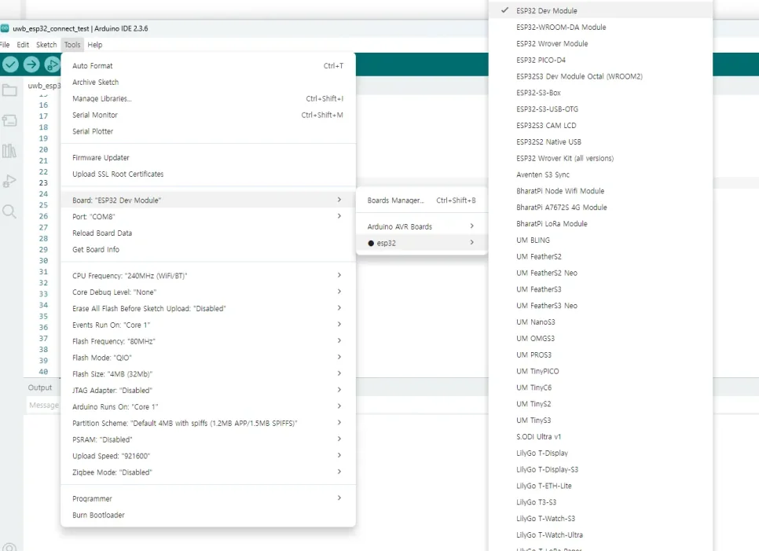This screenshot has height=551, width=759.
Task: Expand Flash Frequency: "80MHz" option
Action: [x=208, y=341]
